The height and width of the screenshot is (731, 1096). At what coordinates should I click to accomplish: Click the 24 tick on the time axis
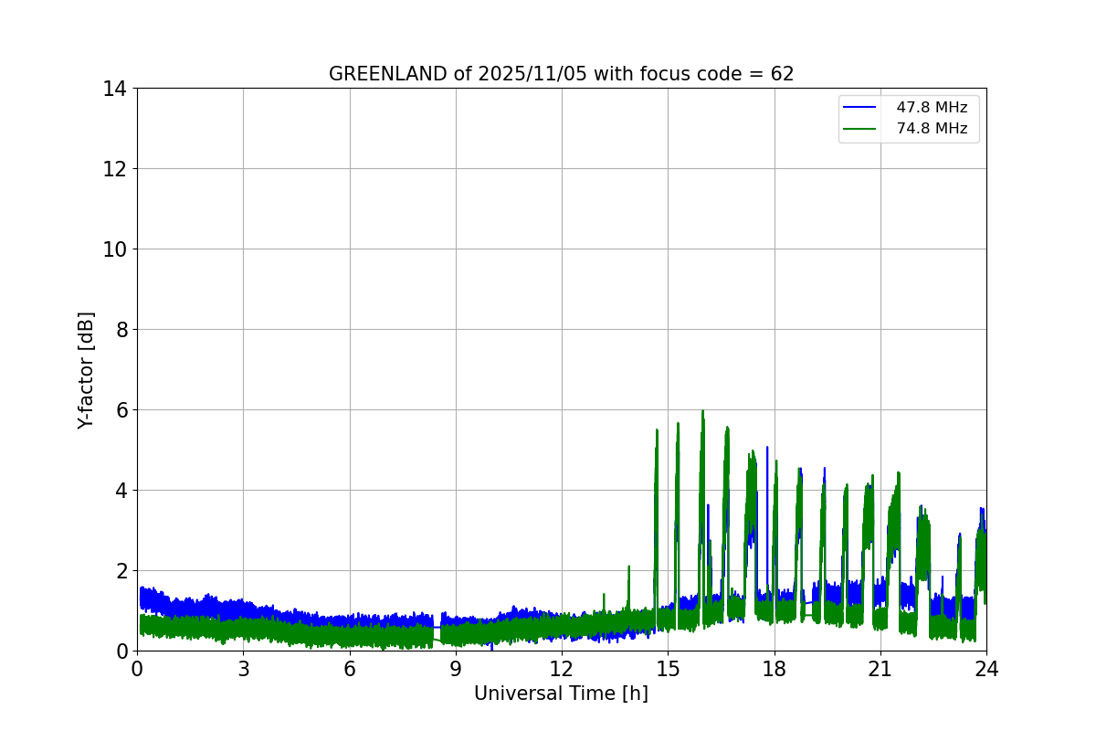pyautogui.click(x=986, y=669)
